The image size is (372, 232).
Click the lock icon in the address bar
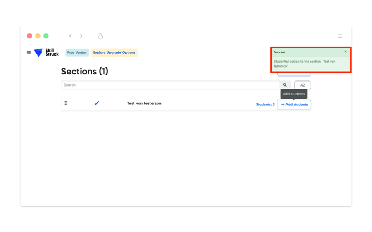pyautogui.click(x=100, y=36)
